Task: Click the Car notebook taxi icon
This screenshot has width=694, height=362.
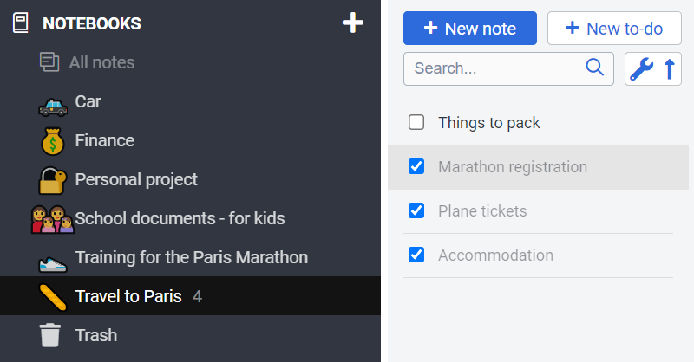Action: tap(52, 104)
